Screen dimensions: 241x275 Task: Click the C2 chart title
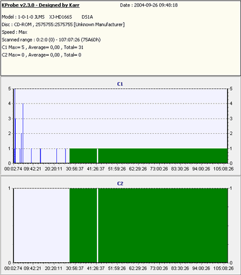coord(120,183)
